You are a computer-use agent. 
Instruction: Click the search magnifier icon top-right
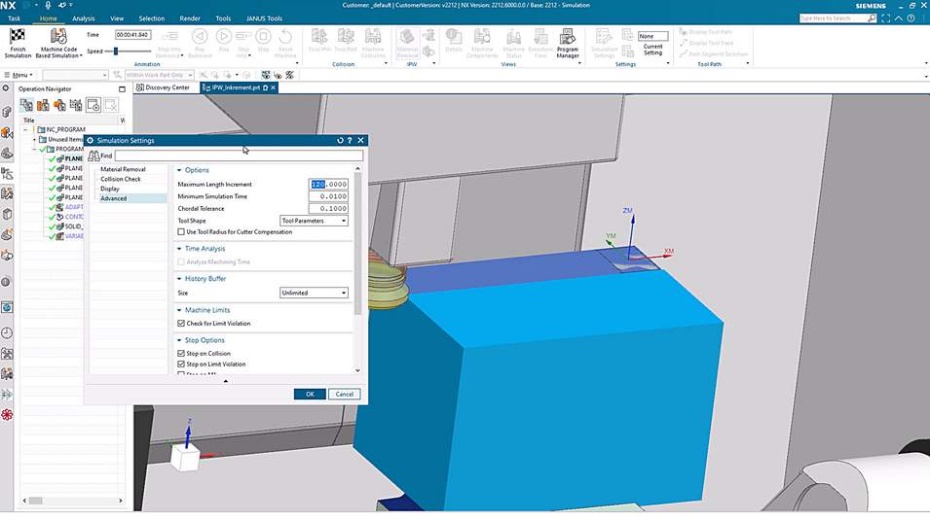coord(872,18)
